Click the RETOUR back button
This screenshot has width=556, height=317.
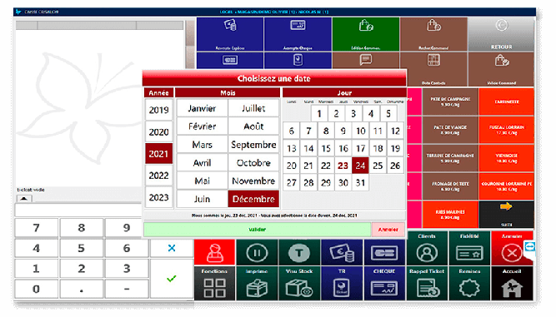[x=501, y=34]
